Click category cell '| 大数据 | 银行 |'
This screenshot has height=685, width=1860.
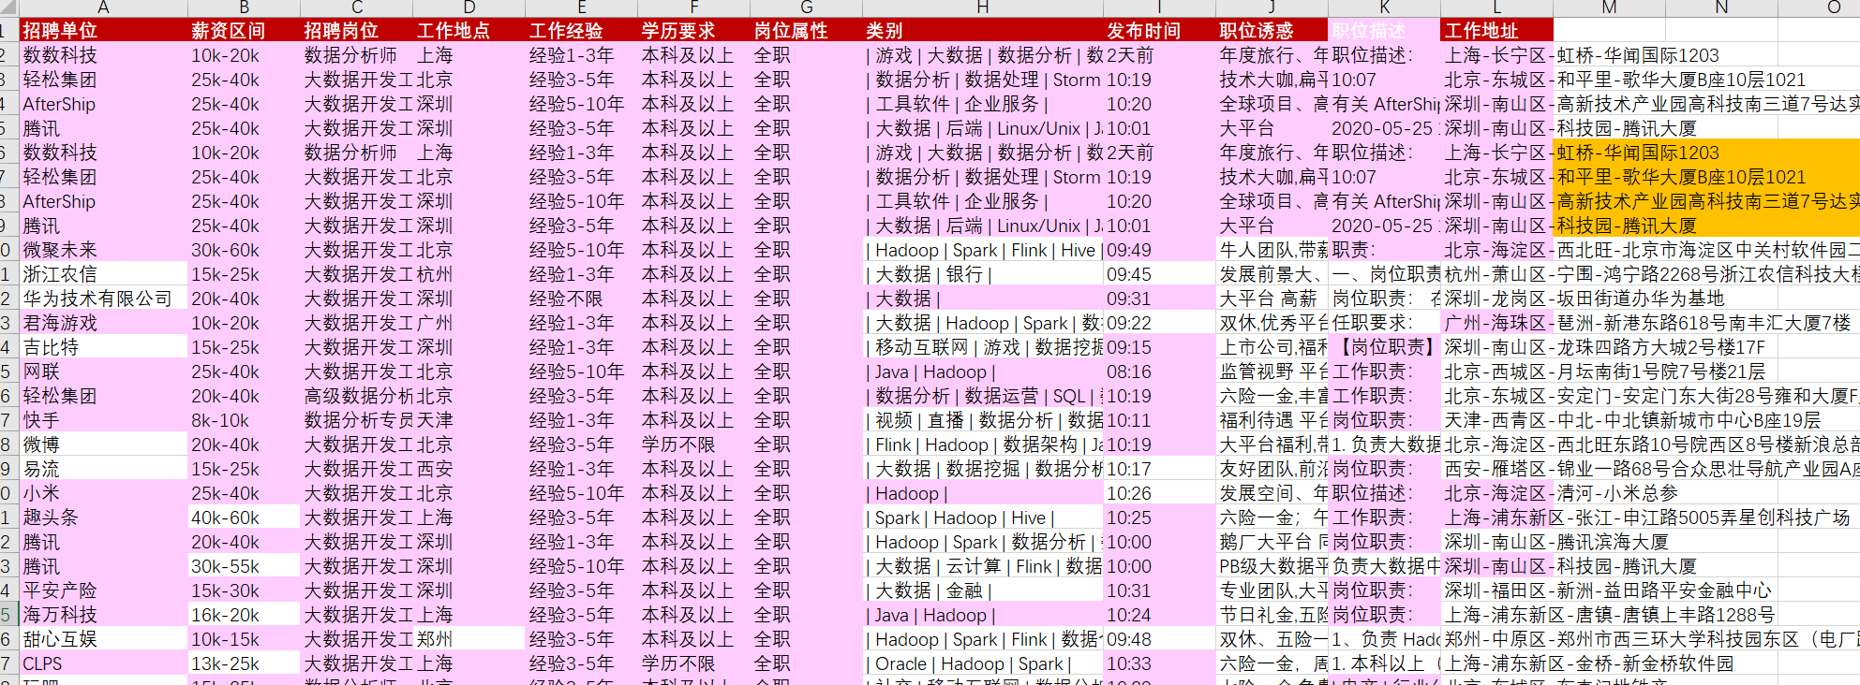[982, 274]
